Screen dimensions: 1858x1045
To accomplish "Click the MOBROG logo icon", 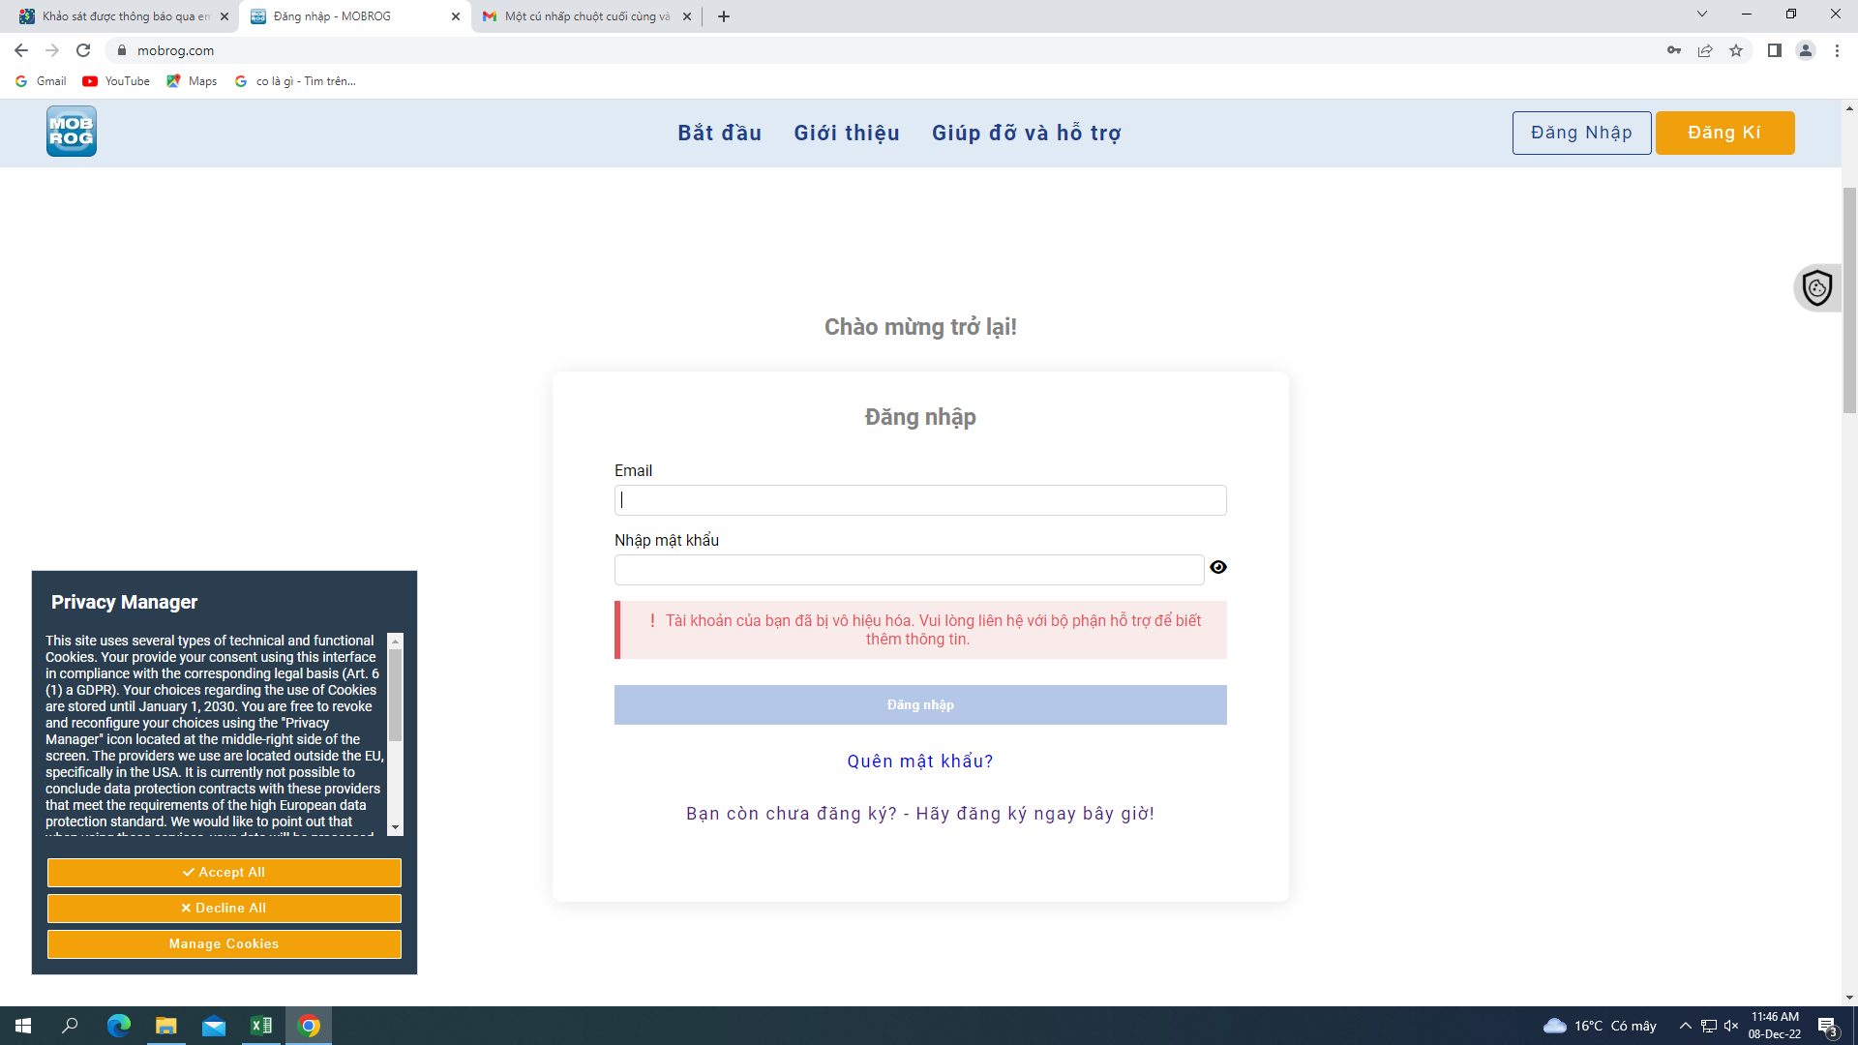I will click(x=72, y=132).
